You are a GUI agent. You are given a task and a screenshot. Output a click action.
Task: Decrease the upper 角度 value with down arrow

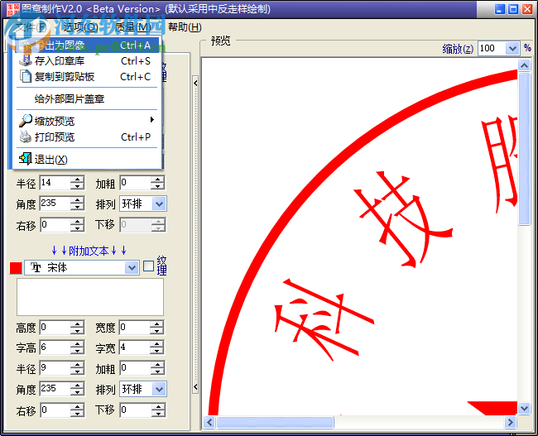78,207
